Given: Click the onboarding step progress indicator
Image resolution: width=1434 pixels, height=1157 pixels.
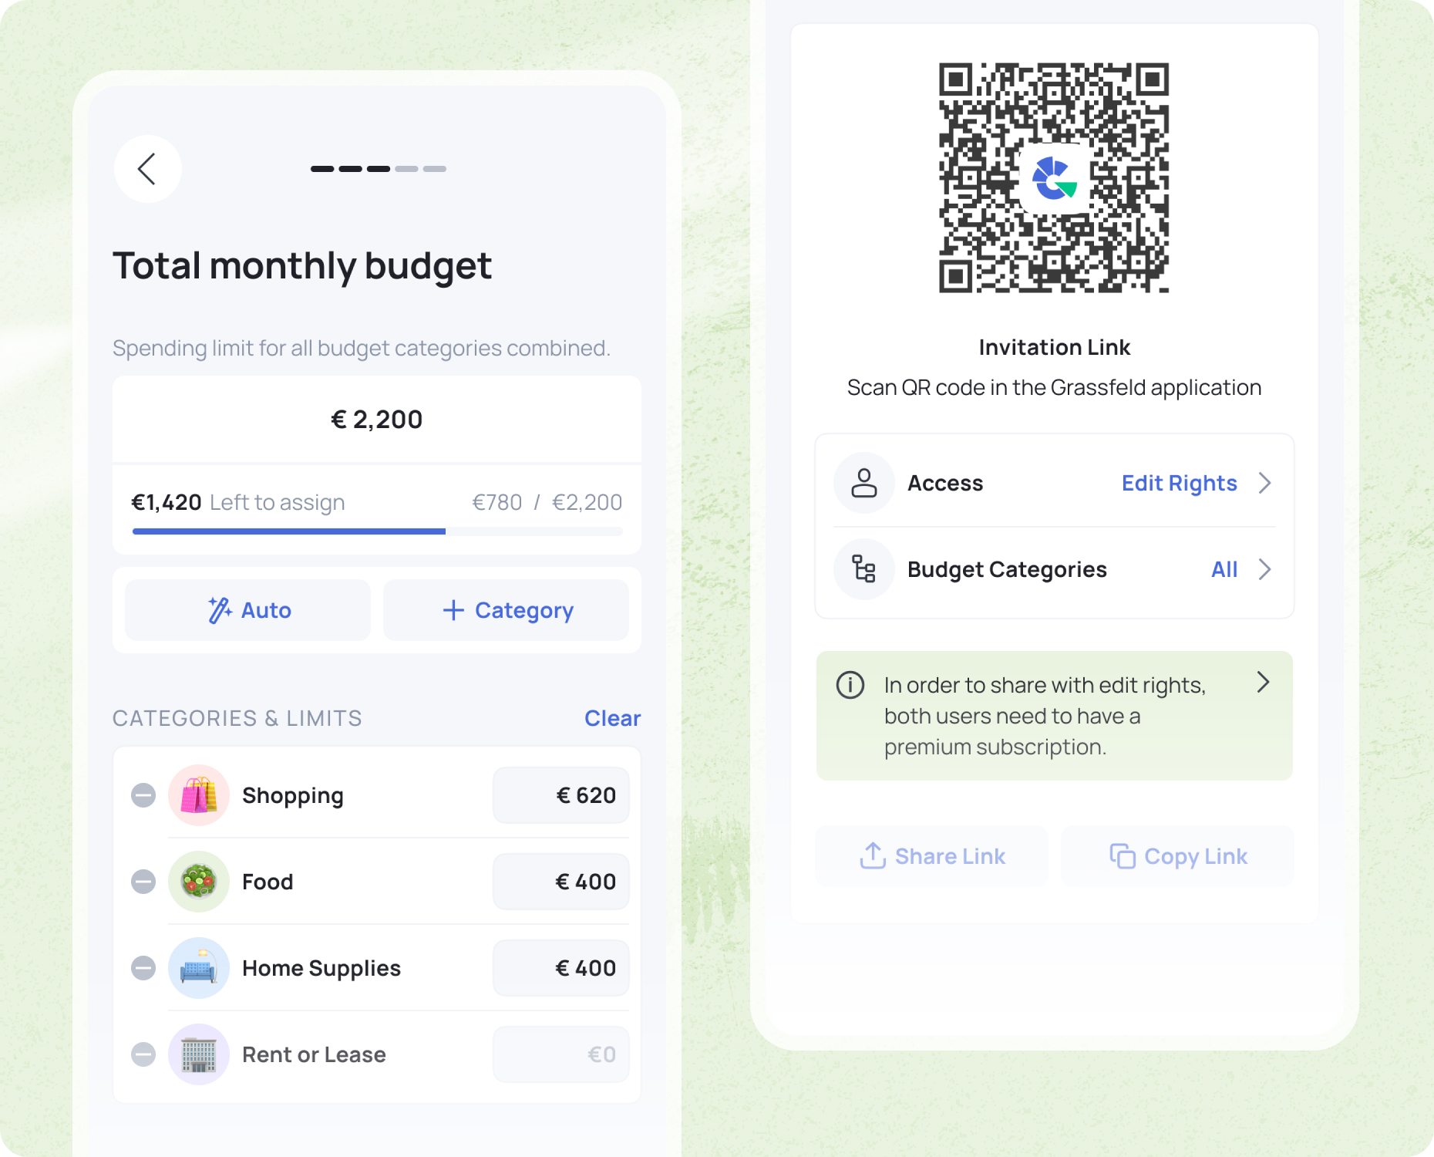Looking at the screenshot, I should (379, 169).
